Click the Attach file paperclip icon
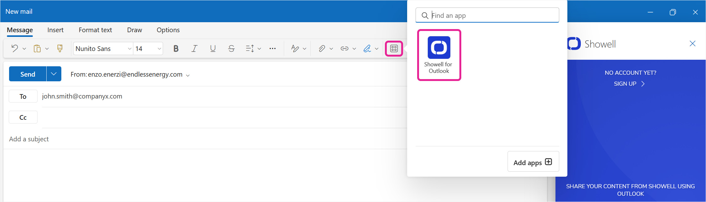This screenshot has width=706, height=202. [322, 48]
